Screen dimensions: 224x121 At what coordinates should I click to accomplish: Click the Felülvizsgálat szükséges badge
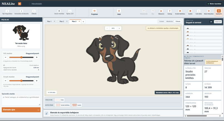point(213,62)
